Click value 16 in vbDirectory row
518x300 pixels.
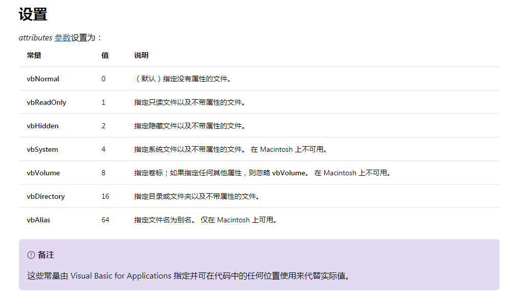point(105,196)
